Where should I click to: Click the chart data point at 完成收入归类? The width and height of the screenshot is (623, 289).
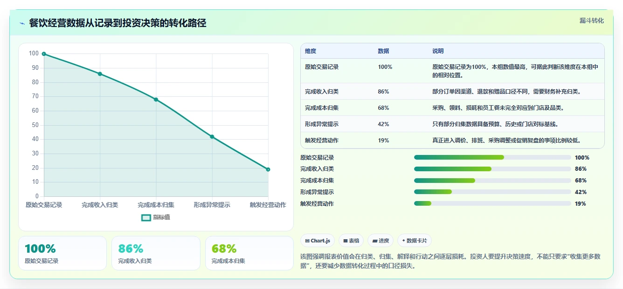(100, 74)
